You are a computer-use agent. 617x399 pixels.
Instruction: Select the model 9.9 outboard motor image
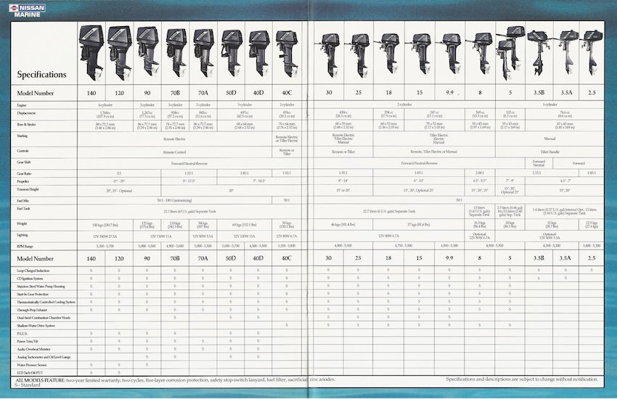tap(450, 54)
